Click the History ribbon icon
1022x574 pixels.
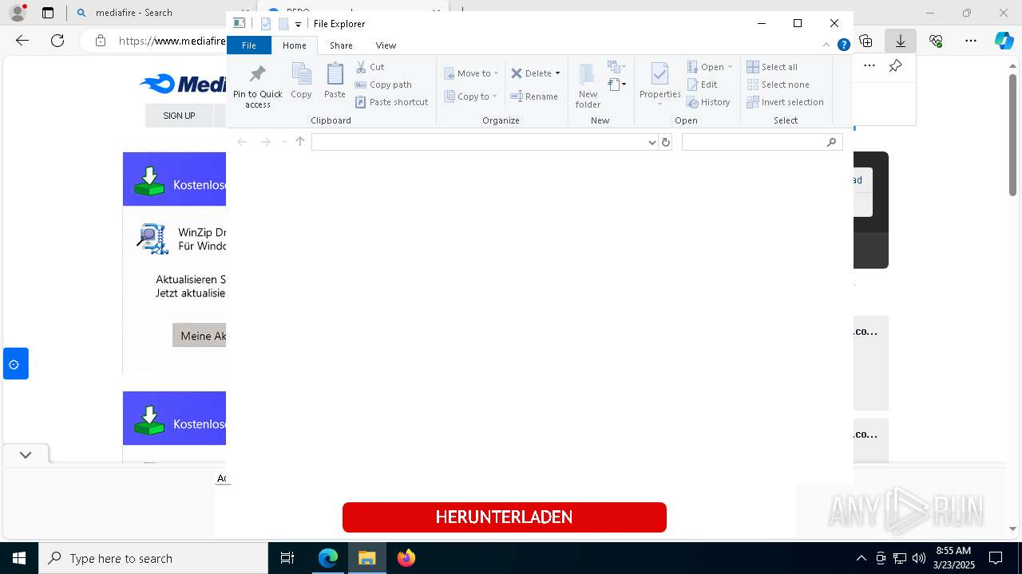pos(693,102)
